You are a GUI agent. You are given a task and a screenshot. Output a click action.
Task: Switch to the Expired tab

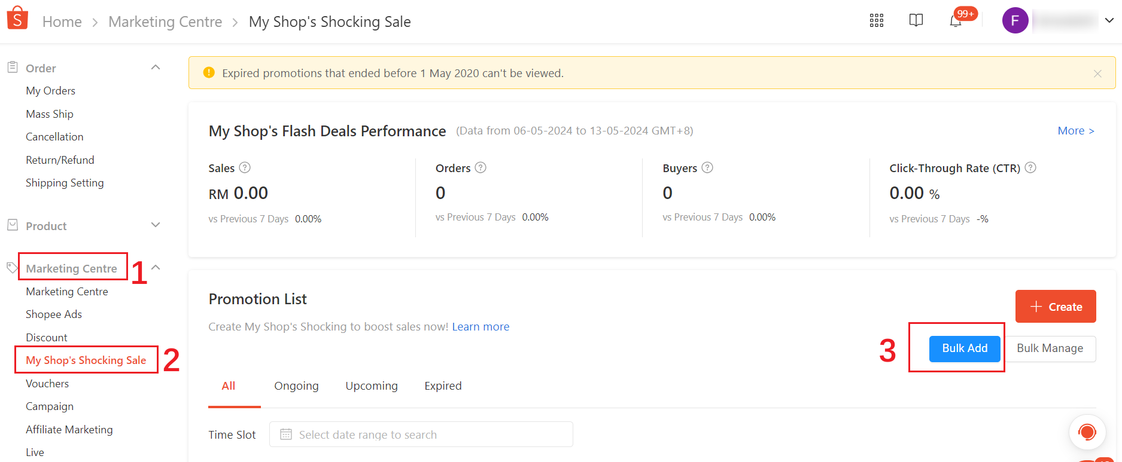click(443, 386)
